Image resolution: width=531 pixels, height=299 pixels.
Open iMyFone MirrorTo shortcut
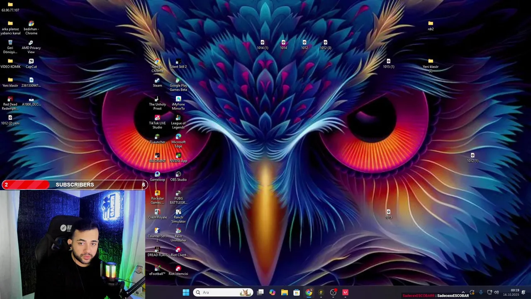[x=178, y=103]
